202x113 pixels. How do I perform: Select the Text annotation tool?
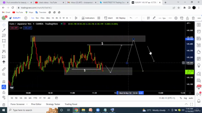pos(4,46)
